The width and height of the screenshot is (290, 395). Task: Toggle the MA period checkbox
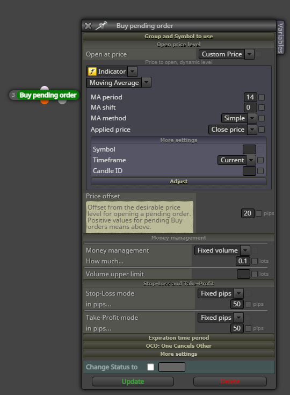coord(262,97)
